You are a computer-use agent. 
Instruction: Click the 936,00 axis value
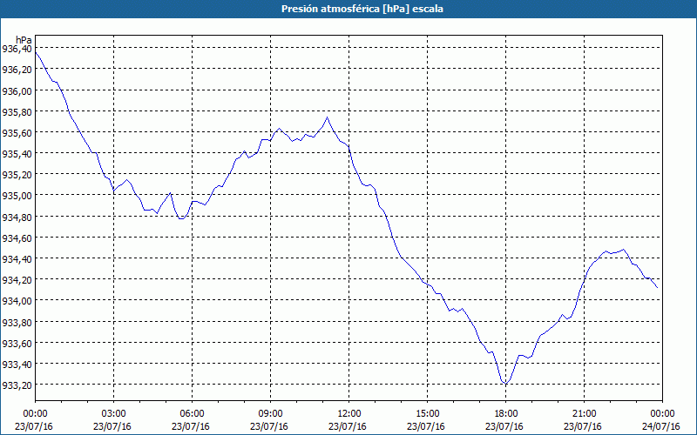(17, 91)
